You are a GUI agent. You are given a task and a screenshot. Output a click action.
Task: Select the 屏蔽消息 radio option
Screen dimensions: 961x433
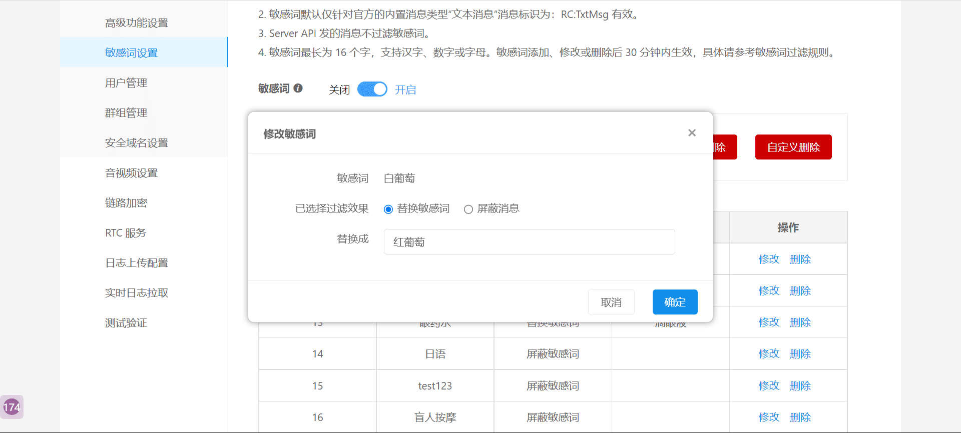[468, 209]
